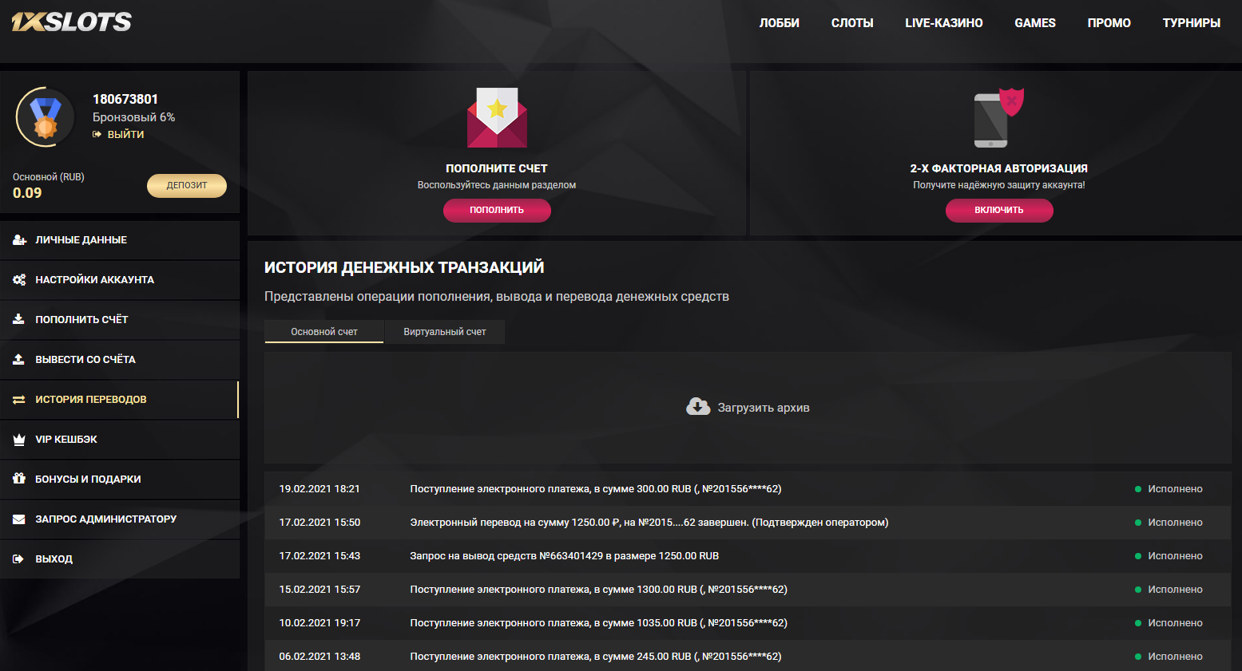
Task: Open НАСТРОЙКИ АККАУНТА in the sidebar
Action: 120,280
